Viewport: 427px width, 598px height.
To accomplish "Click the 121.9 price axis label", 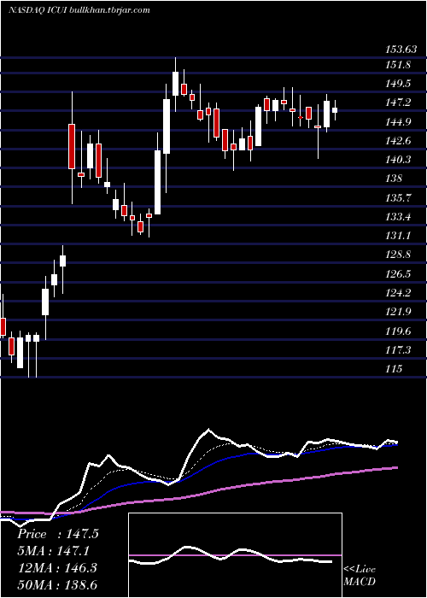I will 398,312.
